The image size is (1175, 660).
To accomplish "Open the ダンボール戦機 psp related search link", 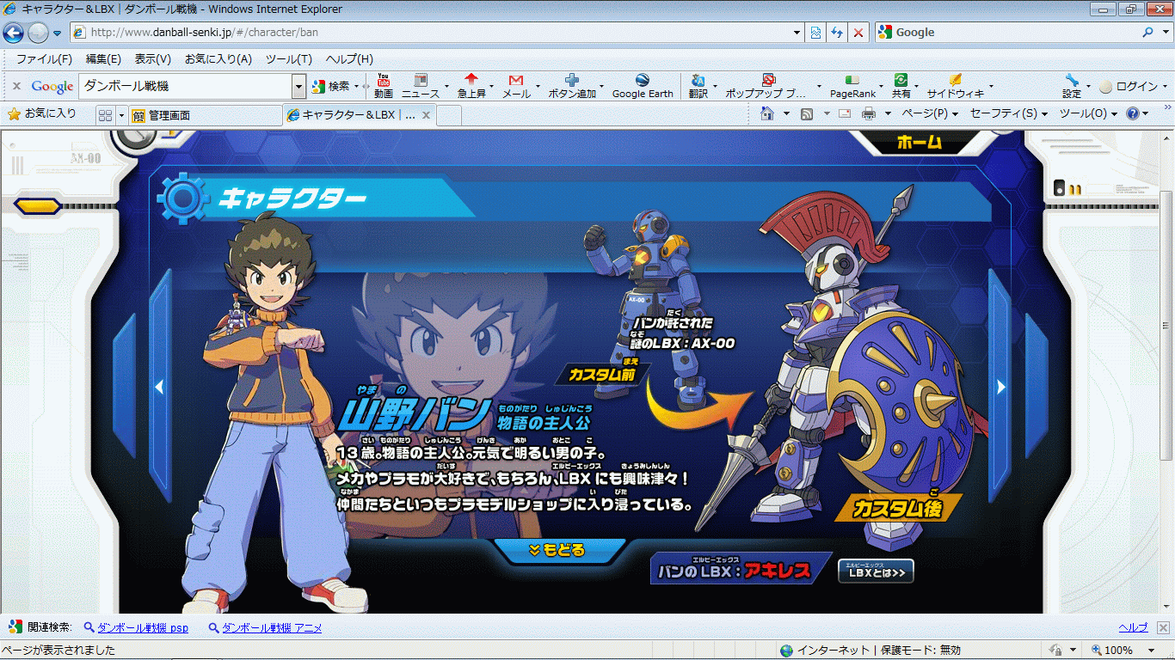I will pyautogui.click(x=143, y=628).
